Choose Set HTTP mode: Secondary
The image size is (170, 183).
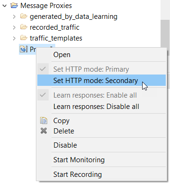tap(102, 80)
